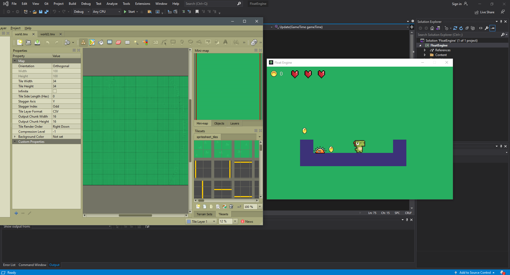
Task: Select the Eraser tool
Action: pyautogui.click(x=118, y=42)
